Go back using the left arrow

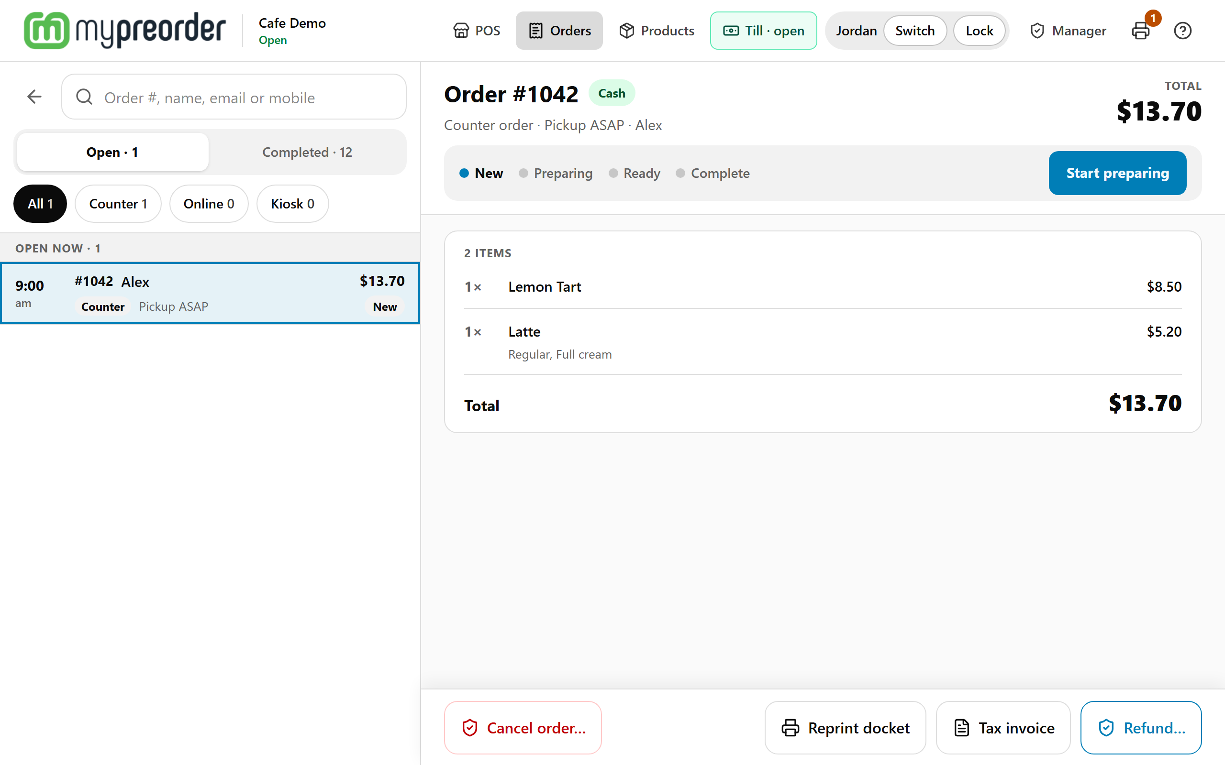click(34, 97)
